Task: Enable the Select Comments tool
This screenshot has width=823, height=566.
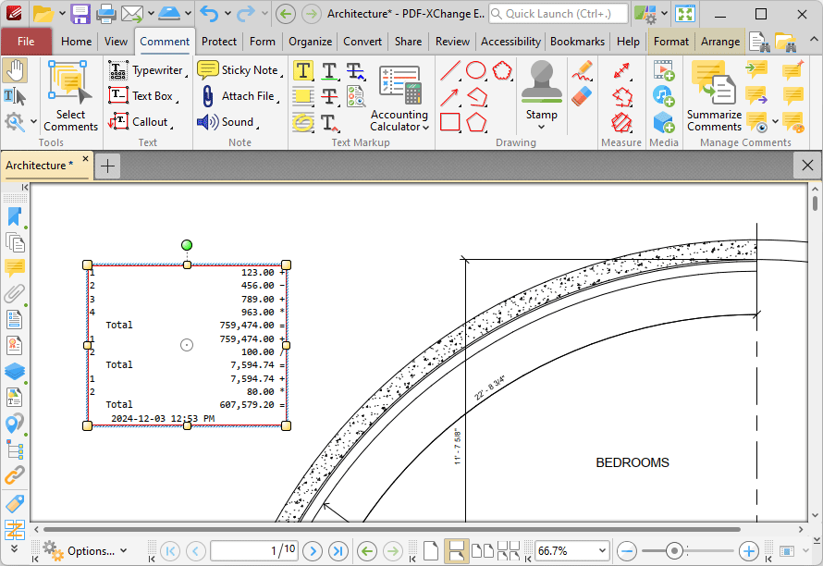Action: click(70, 96)
